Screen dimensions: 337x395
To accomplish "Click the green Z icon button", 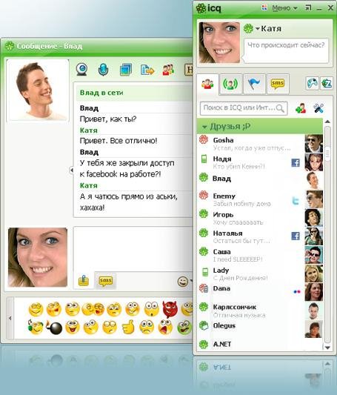I will click(327, 84).
